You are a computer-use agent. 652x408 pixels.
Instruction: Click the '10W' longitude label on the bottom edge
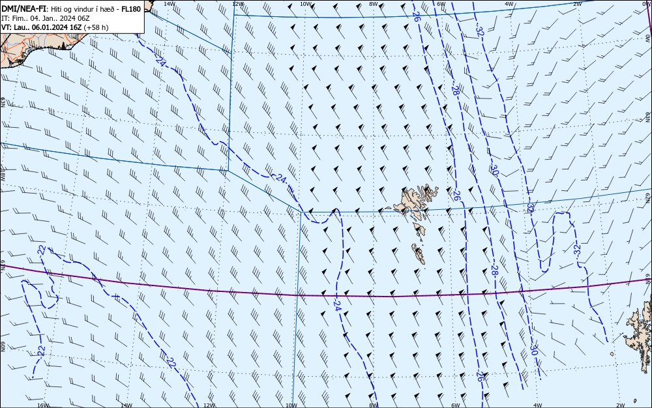point(291,405)
